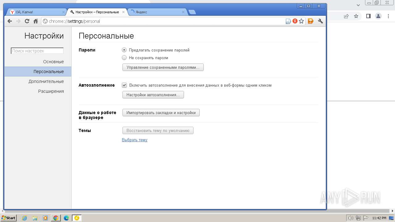Click 'Восстановить тему по умолчанию' button

pyautogui.click(x=158, y=130)
